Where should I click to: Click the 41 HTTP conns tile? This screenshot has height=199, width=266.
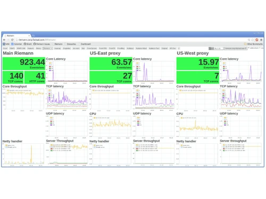(x=35, y=77)
